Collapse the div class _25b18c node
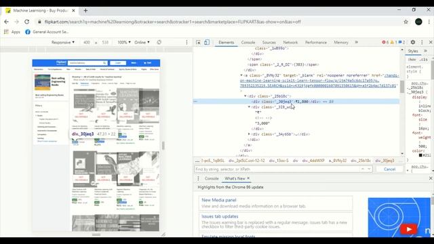Image resolution: width=434 pixels, height=244 pixels. click(x=245, y=96)
